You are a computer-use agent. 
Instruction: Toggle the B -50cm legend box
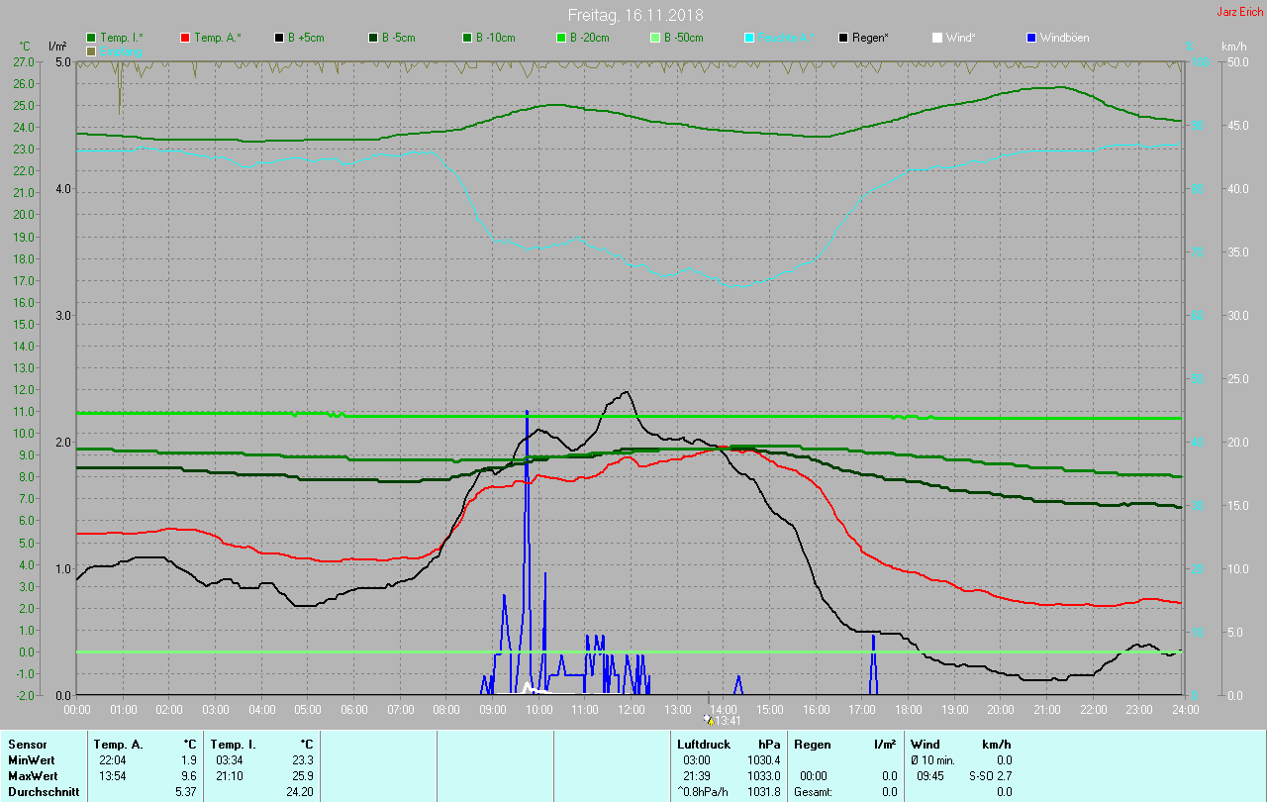tap(655, 38)
